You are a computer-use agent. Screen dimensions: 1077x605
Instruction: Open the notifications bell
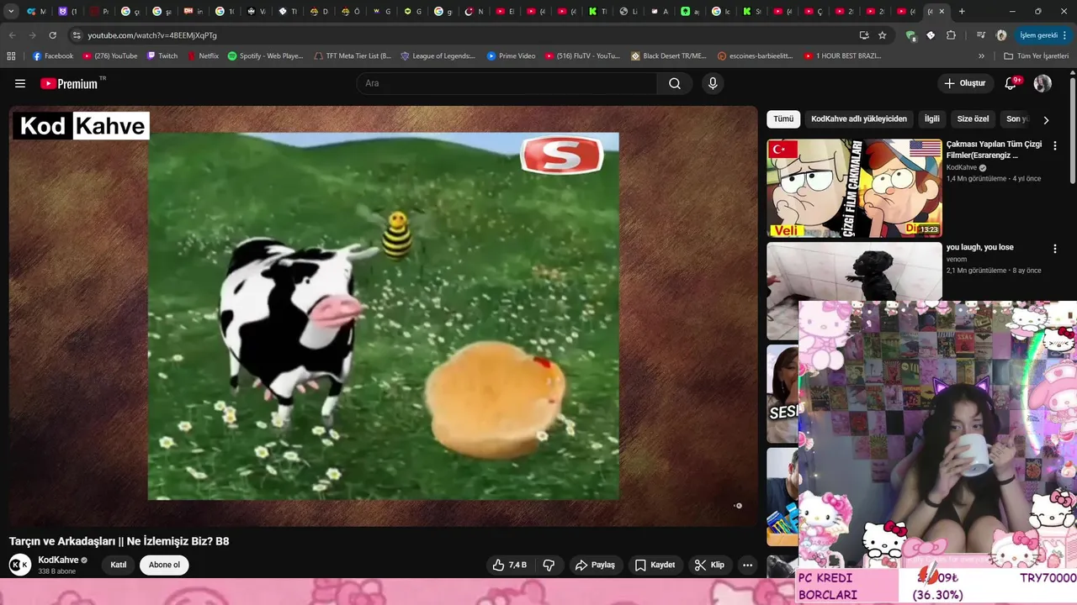(1011, 83)
